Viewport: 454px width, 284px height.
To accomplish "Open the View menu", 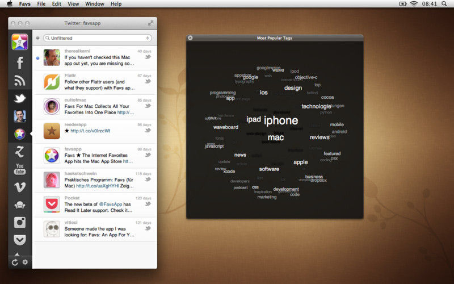I will point(73,4).
